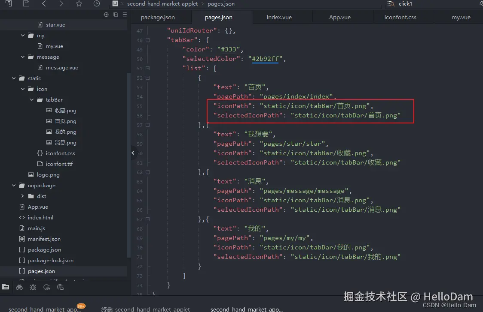
Task: Click the binoculars search icon in bottom bar
Action: pos(19,287)
